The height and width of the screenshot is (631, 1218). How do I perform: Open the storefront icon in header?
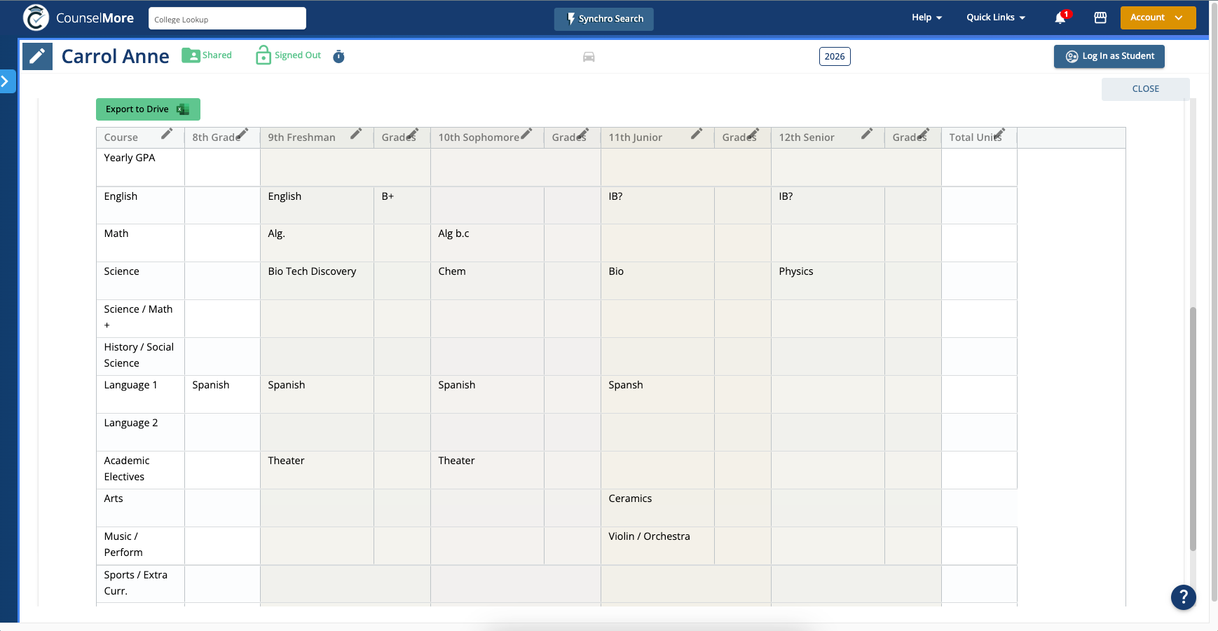click(1100, 18)
